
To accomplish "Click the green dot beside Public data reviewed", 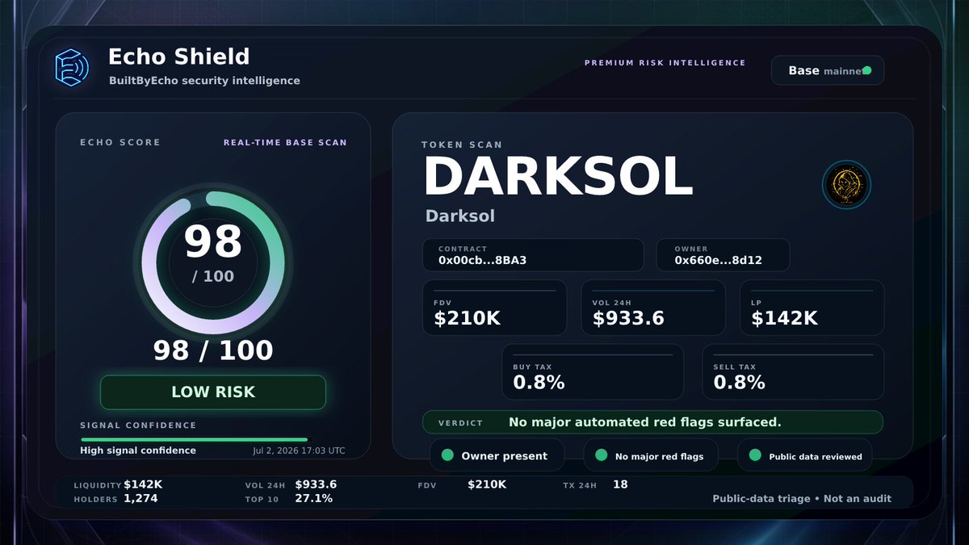I will pos(755,455).
